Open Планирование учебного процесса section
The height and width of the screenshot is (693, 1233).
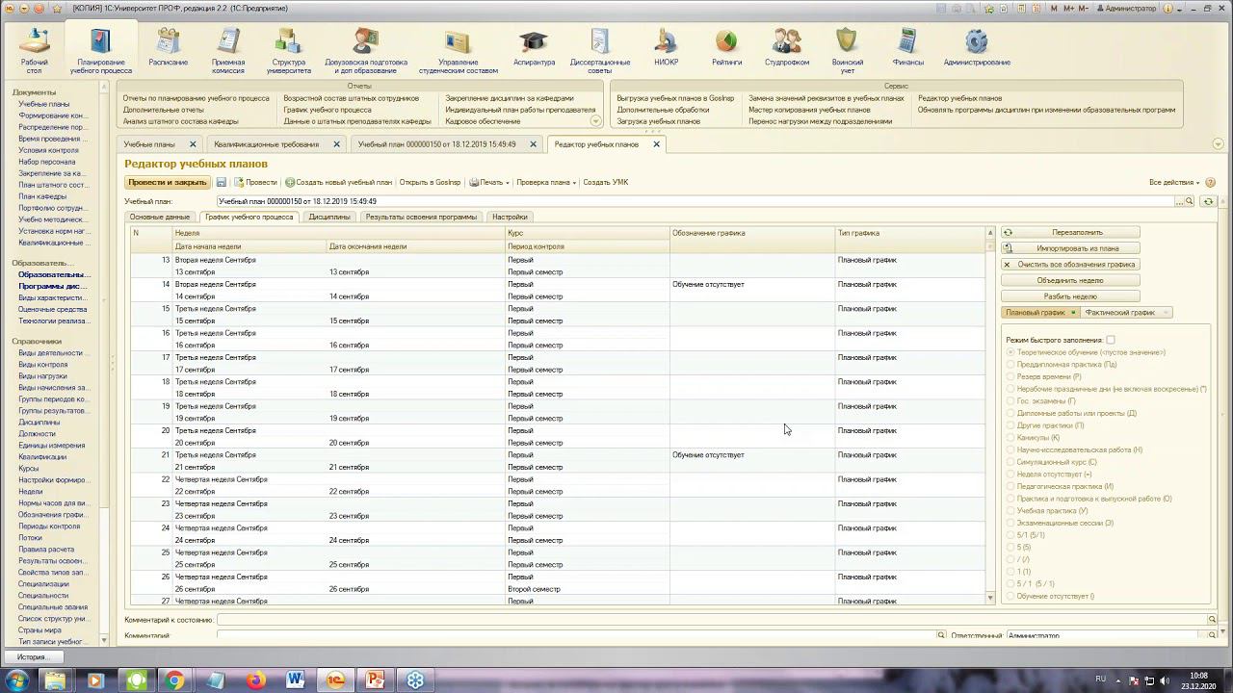coord(101,50)
